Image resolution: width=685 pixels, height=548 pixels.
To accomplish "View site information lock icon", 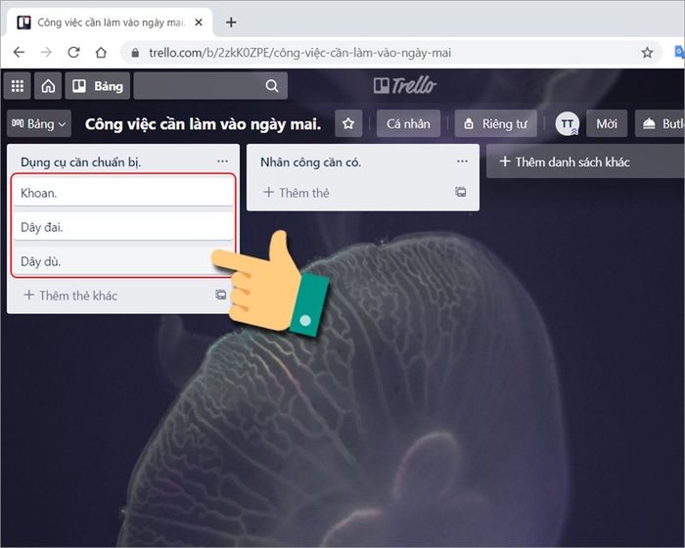I will (135, 53).
